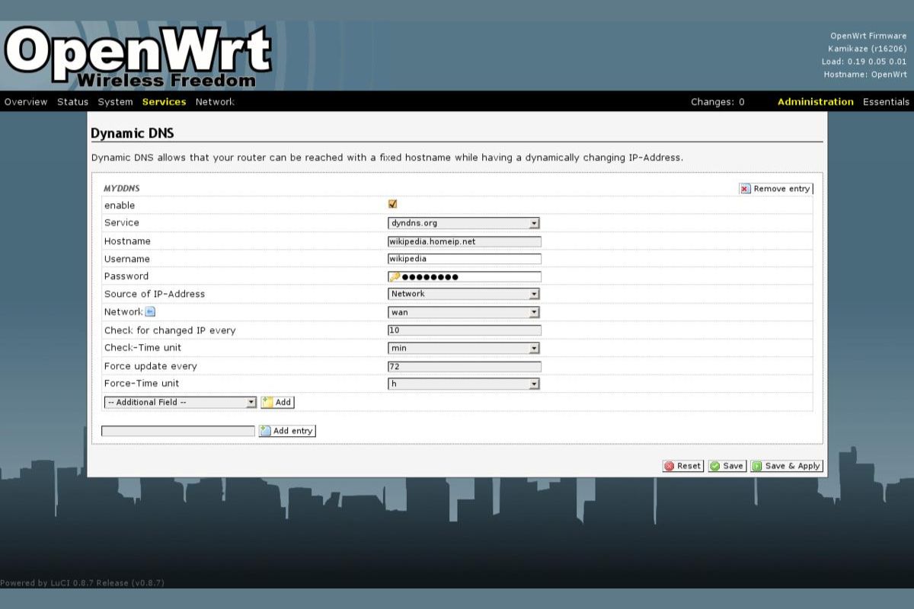Click the Changes: 0 link
914x609 pixels.
717,101
